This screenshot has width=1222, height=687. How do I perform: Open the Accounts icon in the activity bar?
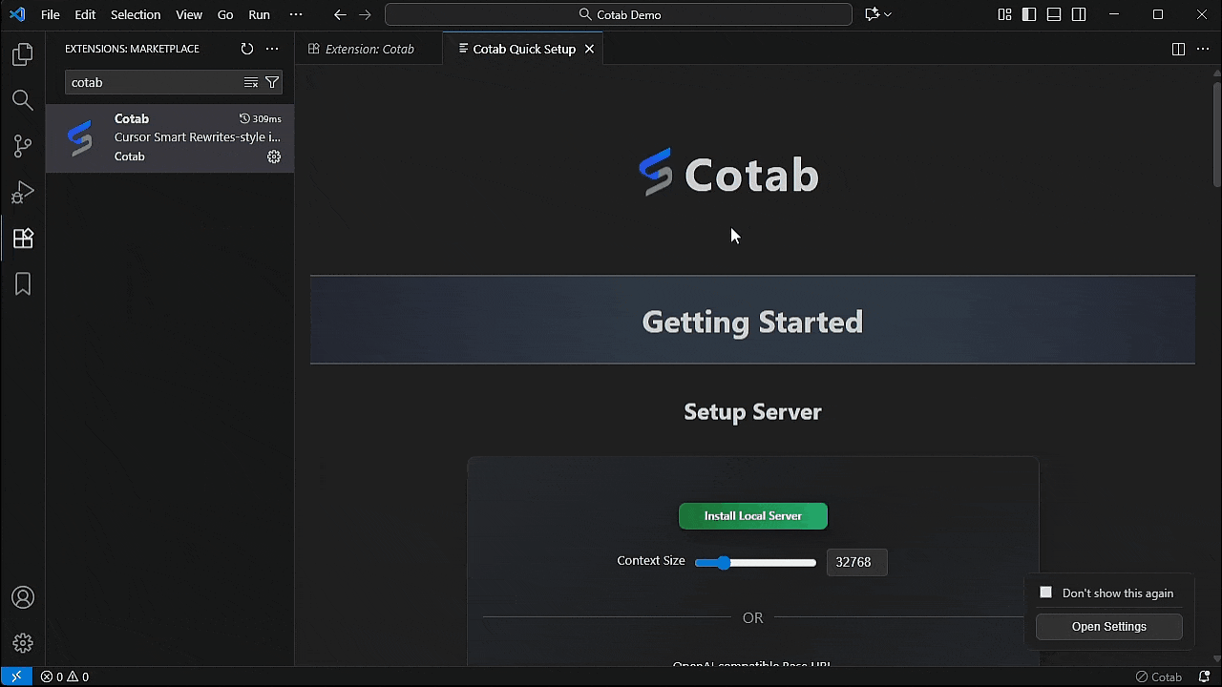point(22,596)
